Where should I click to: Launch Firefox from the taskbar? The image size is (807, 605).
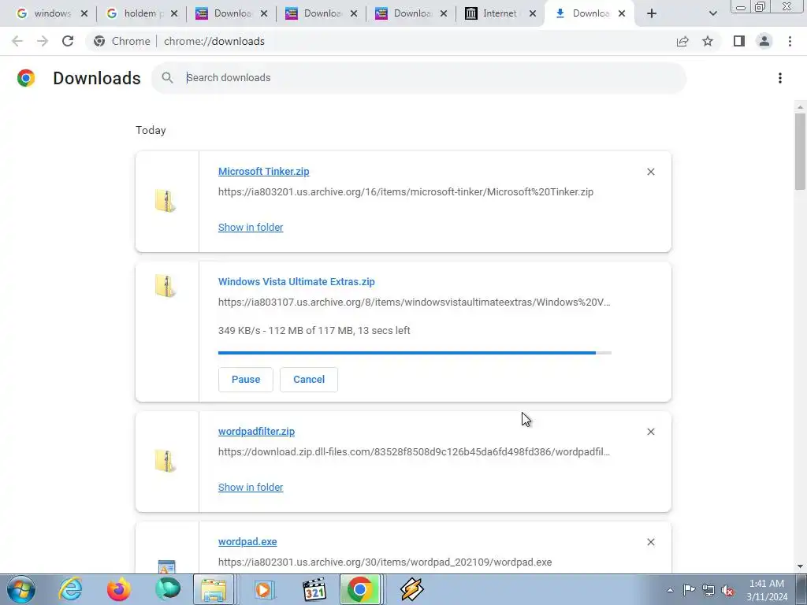coord(118,589)
